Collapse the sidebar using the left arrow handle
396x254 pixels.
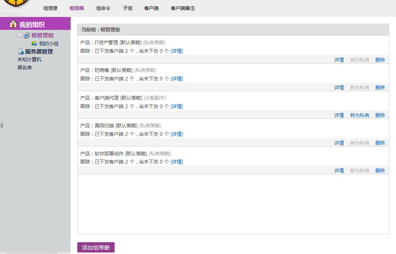2,125
